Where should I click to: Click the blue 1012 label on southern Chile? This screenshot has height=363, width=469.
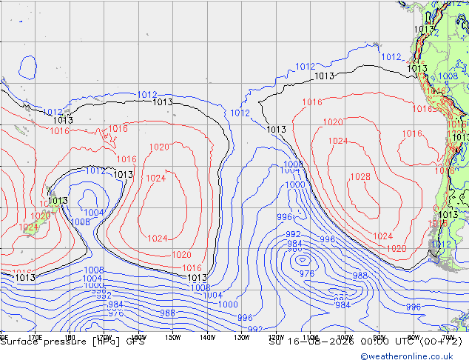tap(441, 244)
